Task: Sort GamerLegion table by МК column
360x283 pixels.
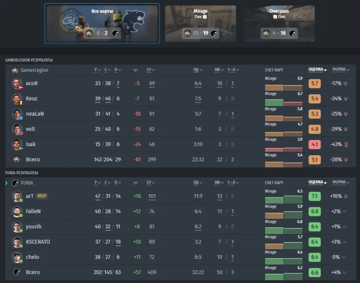Action: click(219, 70)
